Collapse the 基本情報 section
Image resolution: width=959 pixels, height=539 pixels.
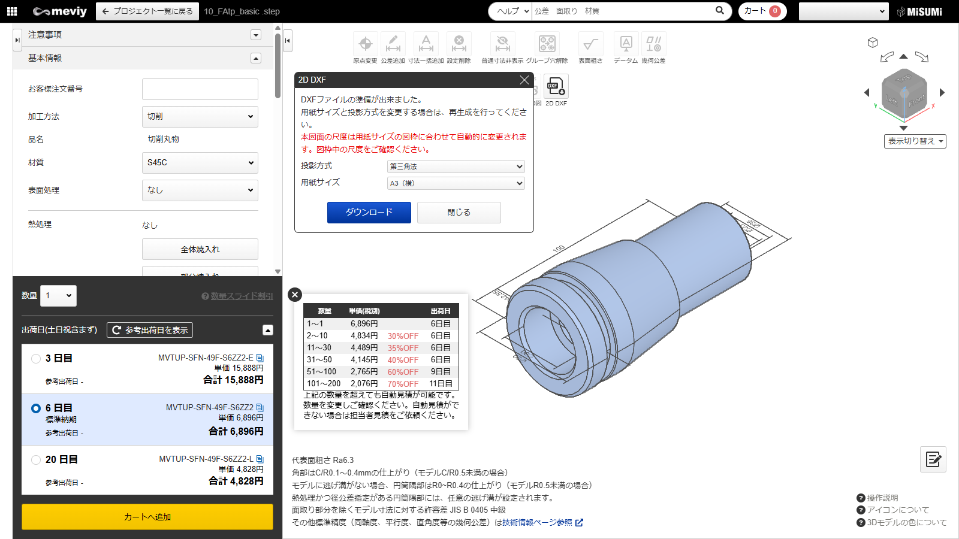pyautogui.click(x=256, y=58)
